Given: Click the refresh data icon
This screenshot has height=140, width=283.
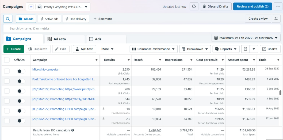Looking at the screenshot, I should pos(194,7).
